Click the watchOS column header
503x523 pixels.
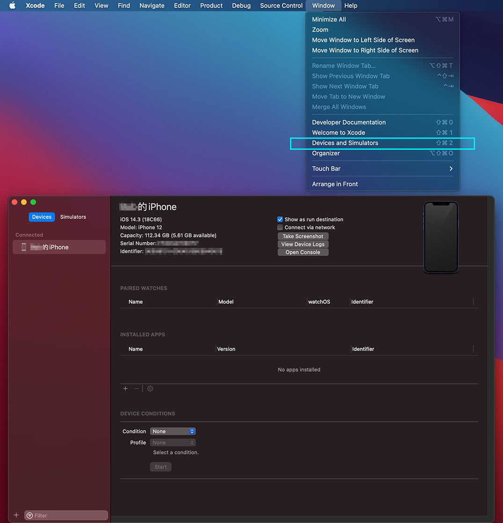tap(319, 302)
